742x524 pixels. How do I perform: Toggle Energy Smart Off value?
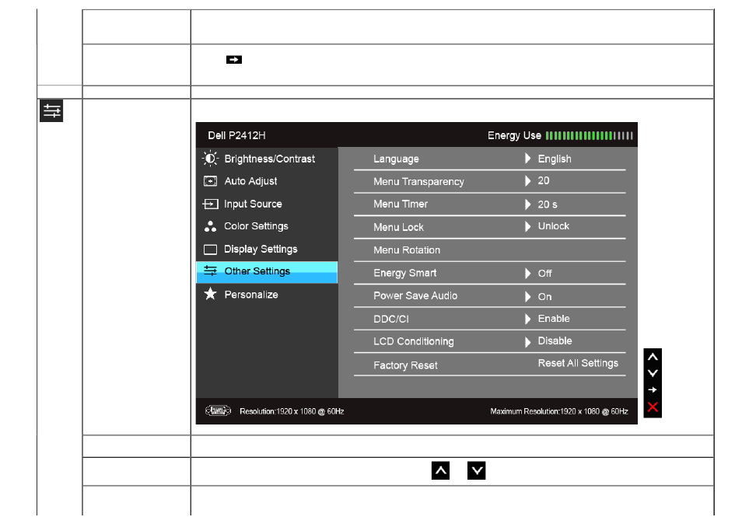pyautogui.click(x=544, y=274)
